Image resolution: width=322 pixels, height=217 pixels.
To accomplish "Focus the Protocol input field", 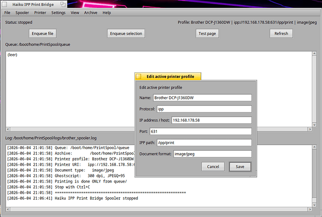I will tap(204, 109).
